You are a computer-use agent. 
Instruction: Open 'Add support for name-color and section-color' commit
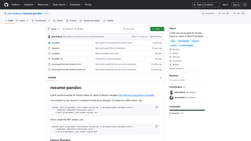[114, 43]
